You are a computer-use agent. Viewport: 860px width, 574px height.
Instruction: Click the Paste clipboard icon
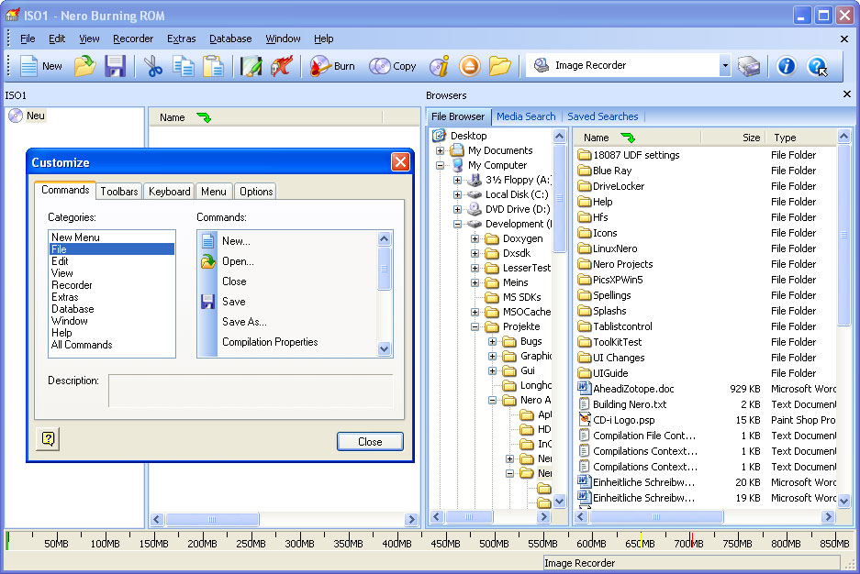[213, 66]
